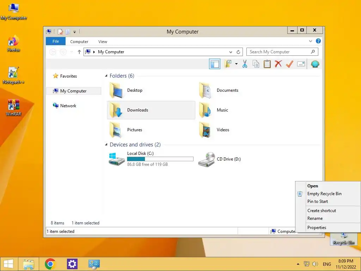Open File Explorer from the taskbar

29,264
